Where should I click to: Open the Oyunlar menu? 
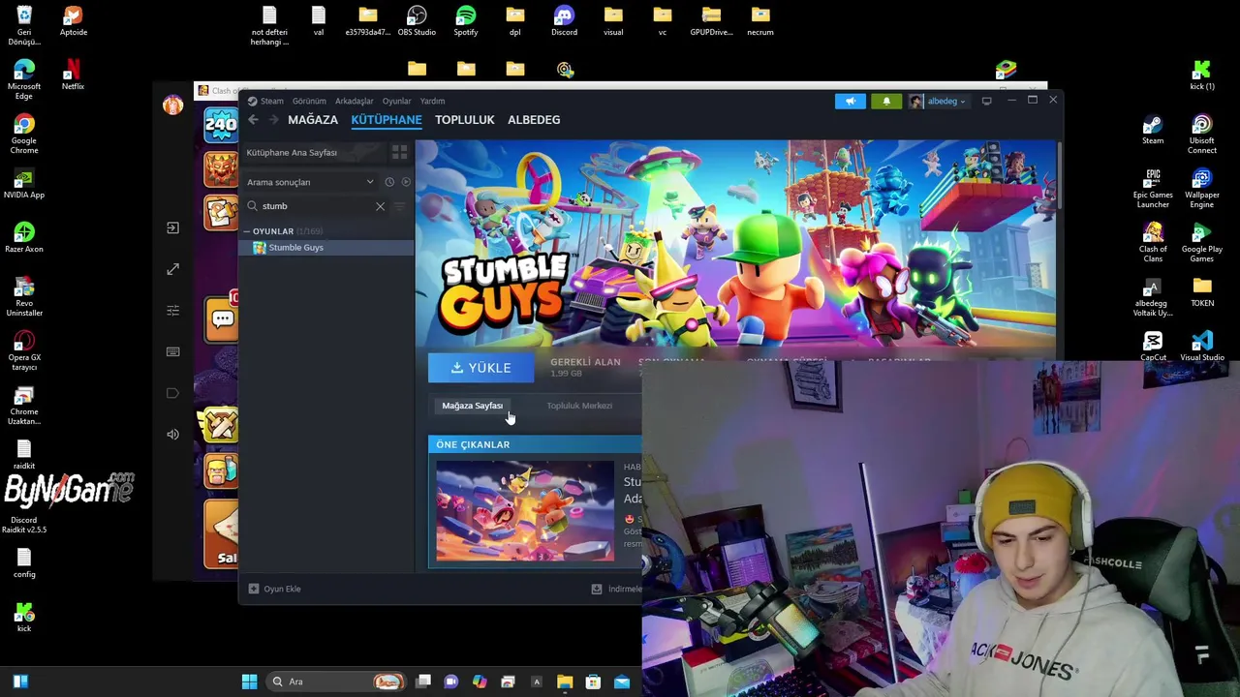[396, 101]
